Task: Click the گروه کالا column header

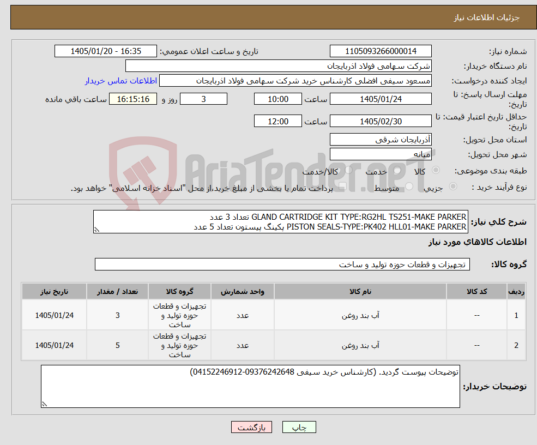Action: 179,292
